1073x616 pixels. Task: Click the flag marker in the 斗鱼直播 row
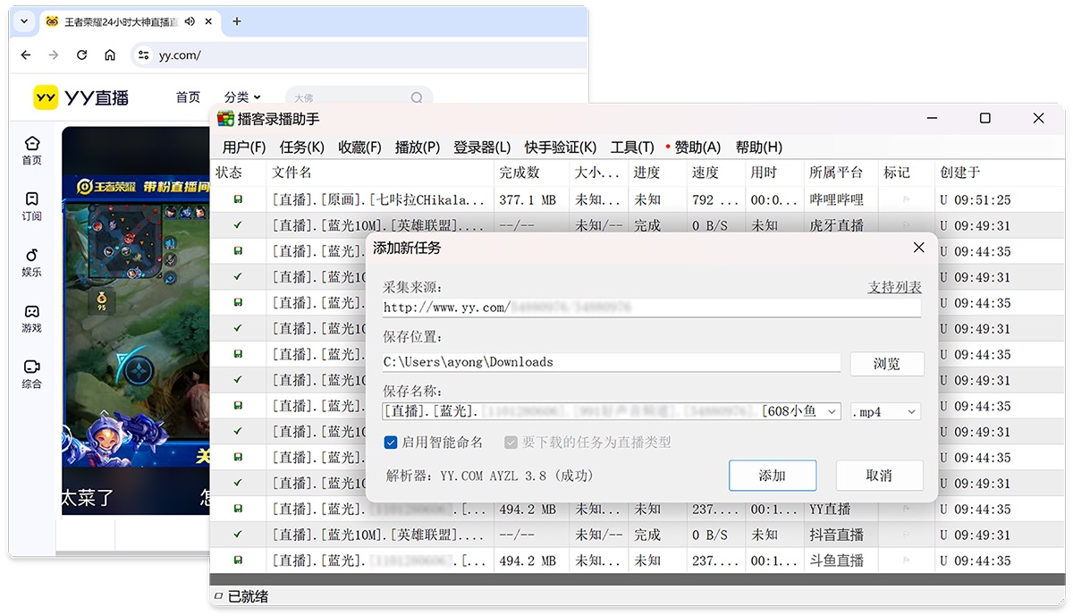(906, 561)
